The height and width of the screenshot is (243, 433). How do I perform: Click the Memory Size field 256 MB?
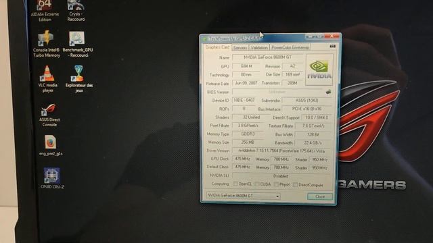tap(248, 142)
